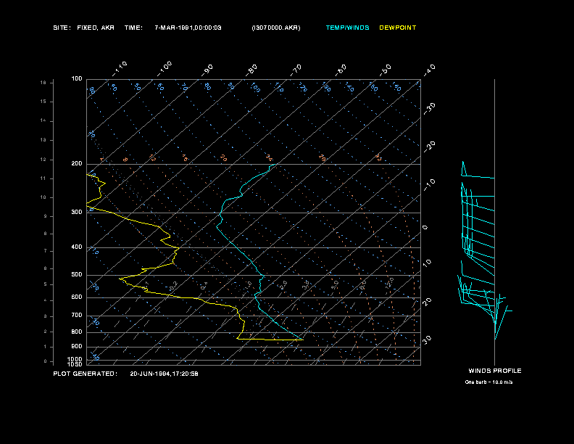Viewport: 574px width, 444px height.
Task: Select the sounding time '7-MAR-1991,00:00:03'
Action: tap(188, 28)
